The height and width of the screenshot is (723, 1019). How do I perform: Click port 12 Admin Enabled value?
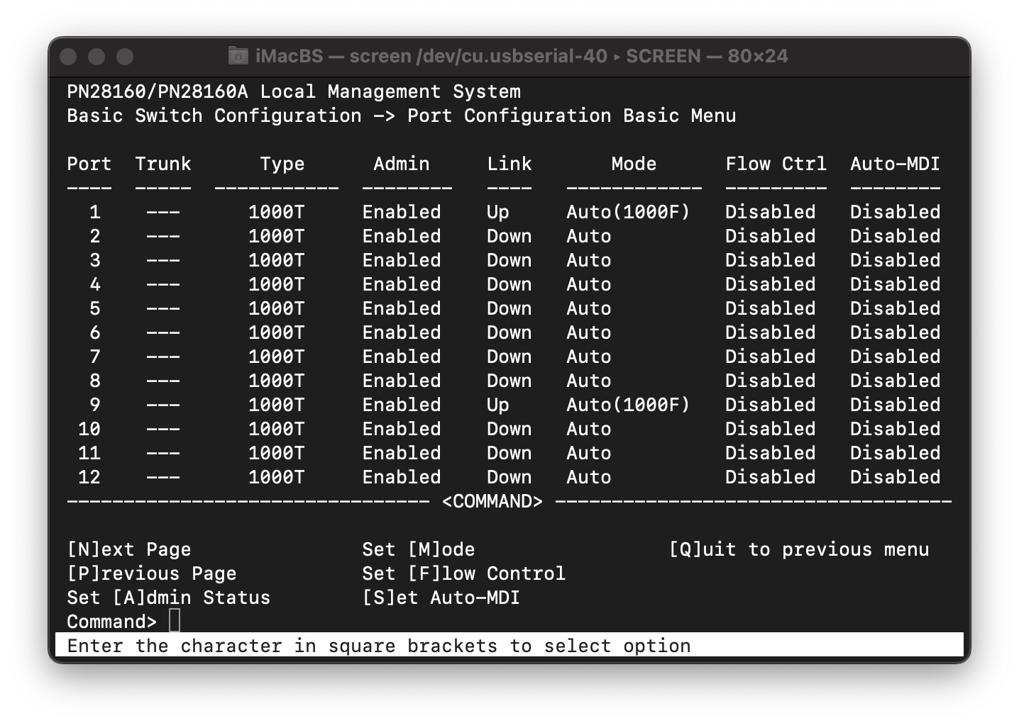402,477
